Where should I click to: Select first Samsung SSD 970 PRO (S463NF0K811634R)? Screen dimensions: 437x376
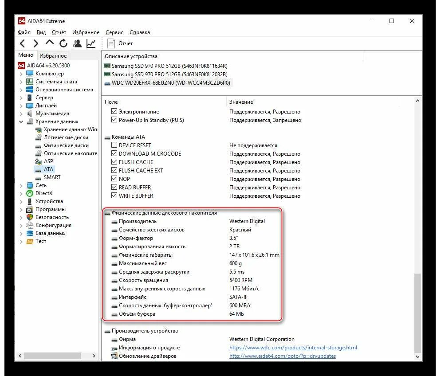tap(166, 66)
